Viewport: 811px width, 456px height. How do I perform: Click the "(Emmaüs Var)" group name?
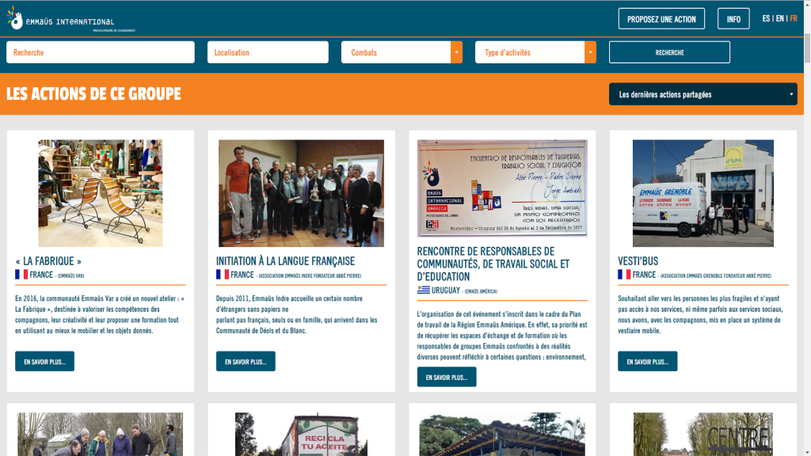click(x=70, y=275)
